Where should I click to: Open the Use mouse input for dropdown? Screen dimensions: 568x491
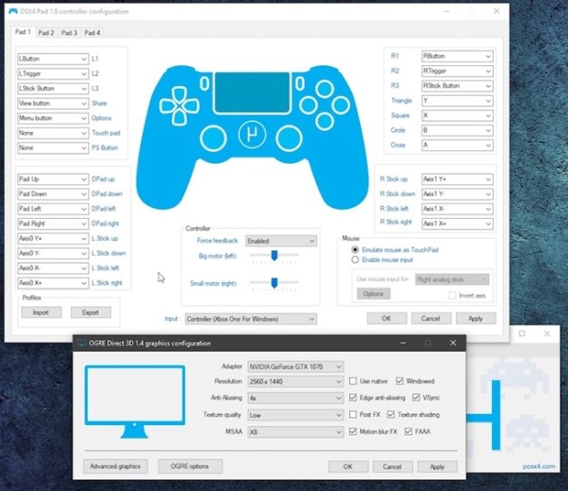(452, 279)
